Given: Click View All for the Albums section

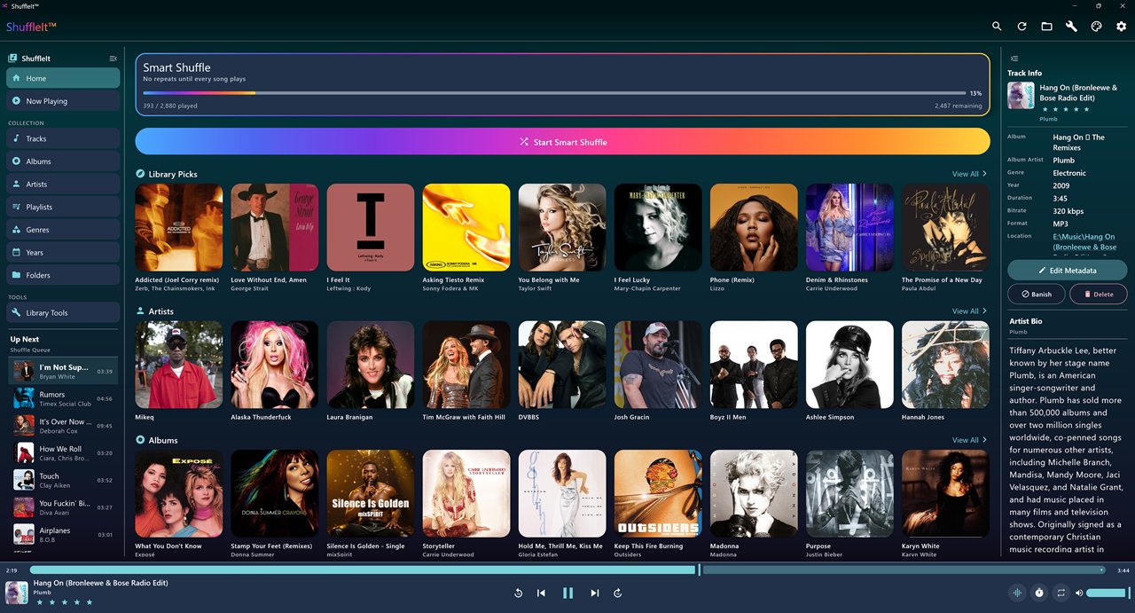Looking at the screenshot, I should pos(969,440).
